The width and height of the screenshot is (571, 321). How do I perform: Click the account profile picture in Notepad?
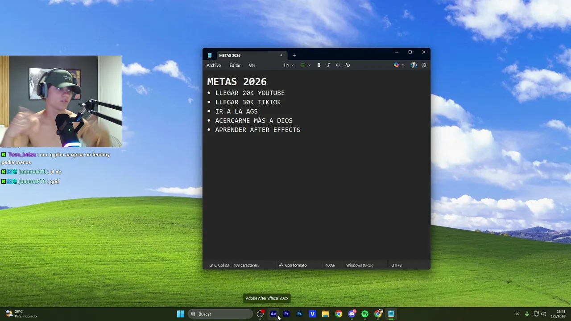414,65
